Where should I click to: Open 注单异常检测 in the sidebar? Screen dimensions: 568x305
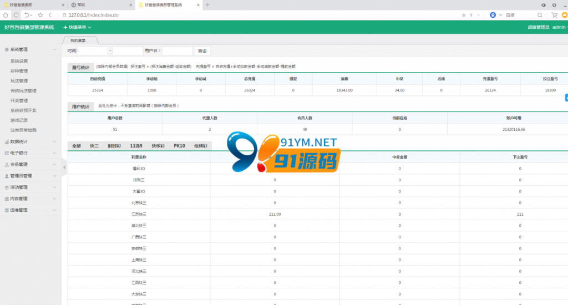coord(23,130)
